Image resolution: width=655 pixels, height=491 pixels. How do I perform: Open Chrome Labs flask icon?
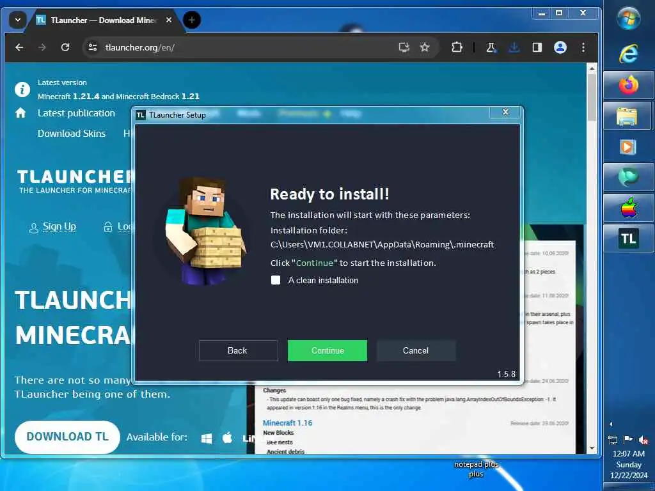491,47
